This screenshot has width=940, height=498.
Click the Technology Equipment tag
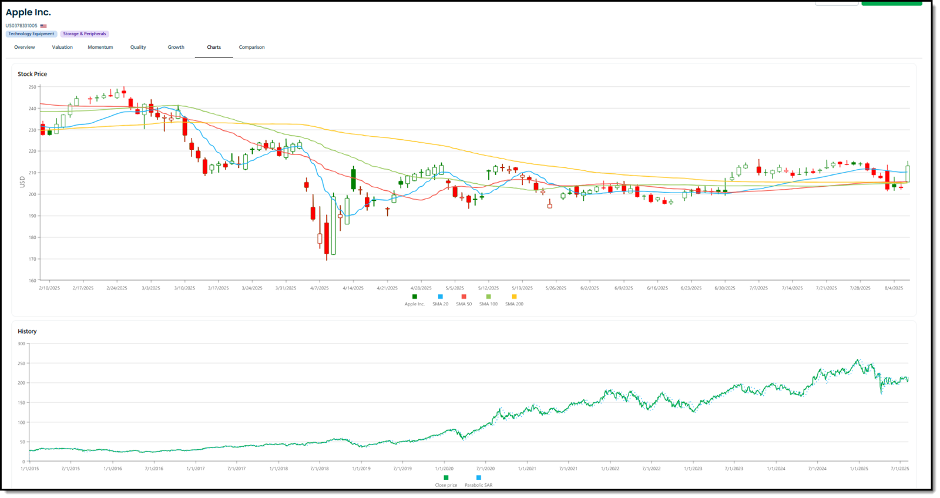[31, 34]
